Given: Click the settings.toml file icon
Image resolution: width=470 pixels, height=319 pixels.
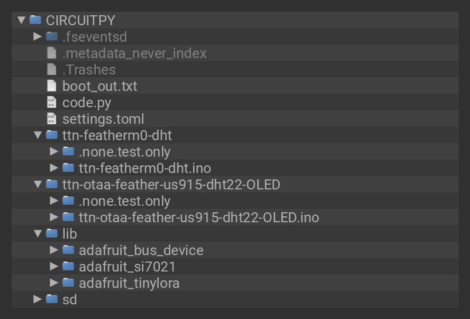Looking at the screenshot, I should tap(52, 118).
